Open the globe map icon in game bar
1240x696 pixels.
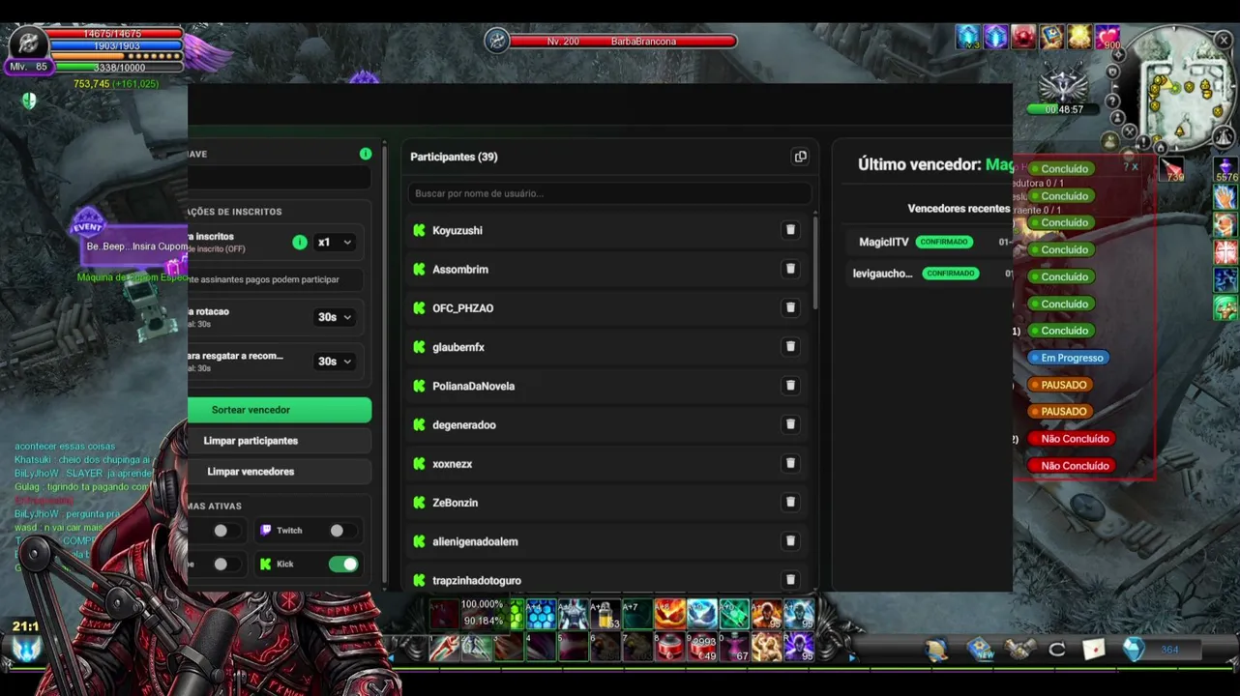click(x=936, y=650)
